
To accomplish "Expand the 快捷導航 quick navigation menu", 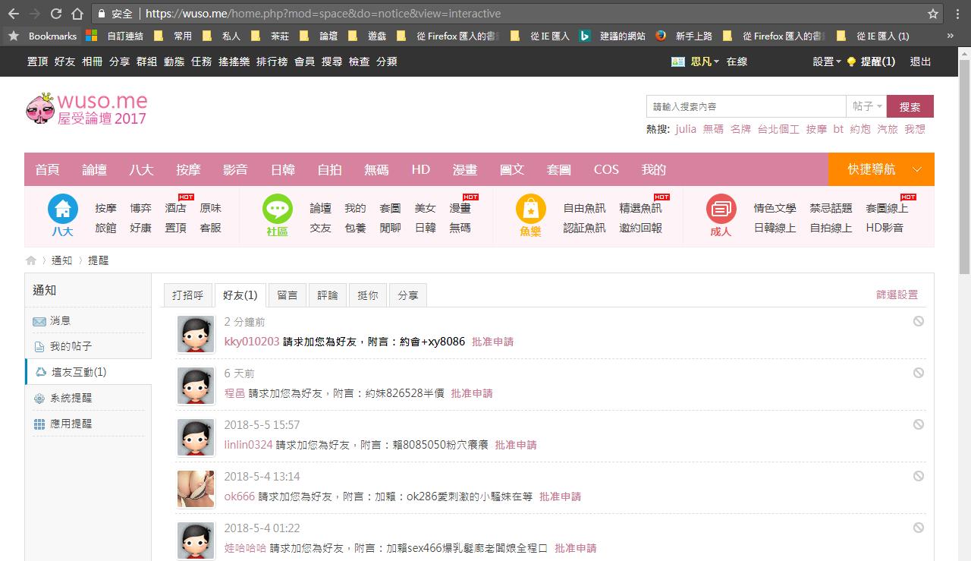I will click(881, 169).
